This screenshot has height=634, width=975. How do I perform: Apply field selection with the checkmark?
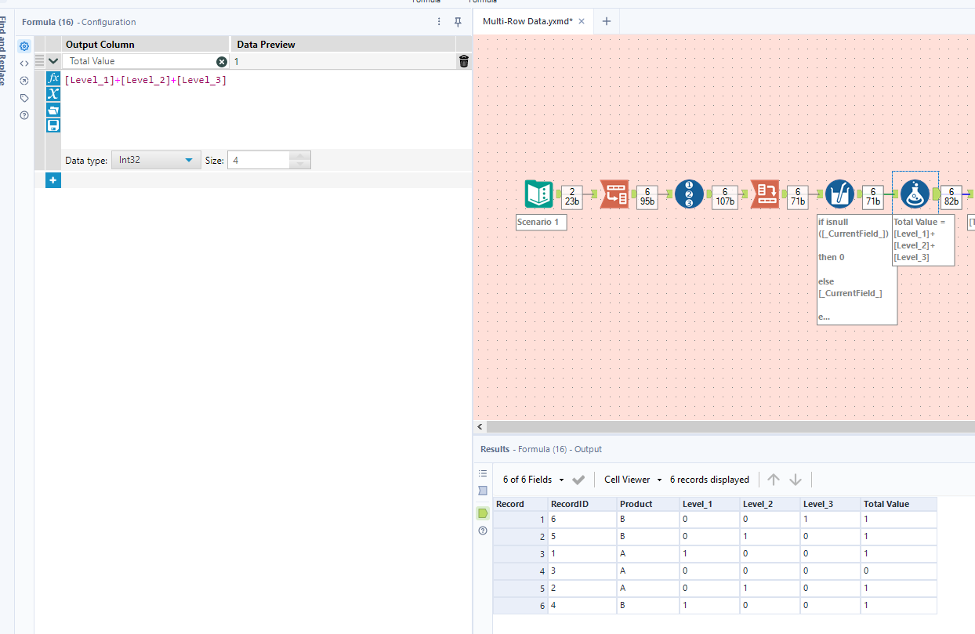[x=577, y=479]
